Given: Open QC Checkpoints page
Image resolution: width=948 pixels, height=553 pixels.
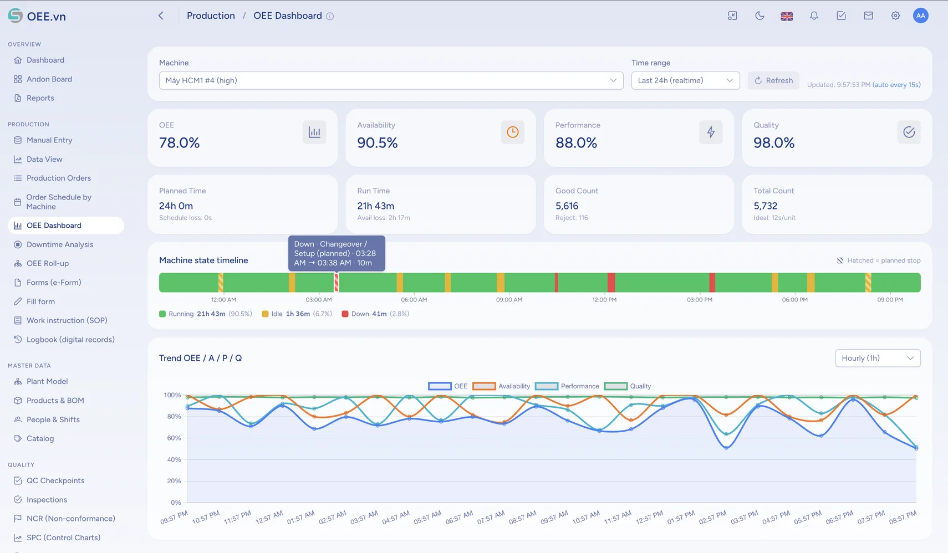Looking at the screenshot, I should click(66, 480).
